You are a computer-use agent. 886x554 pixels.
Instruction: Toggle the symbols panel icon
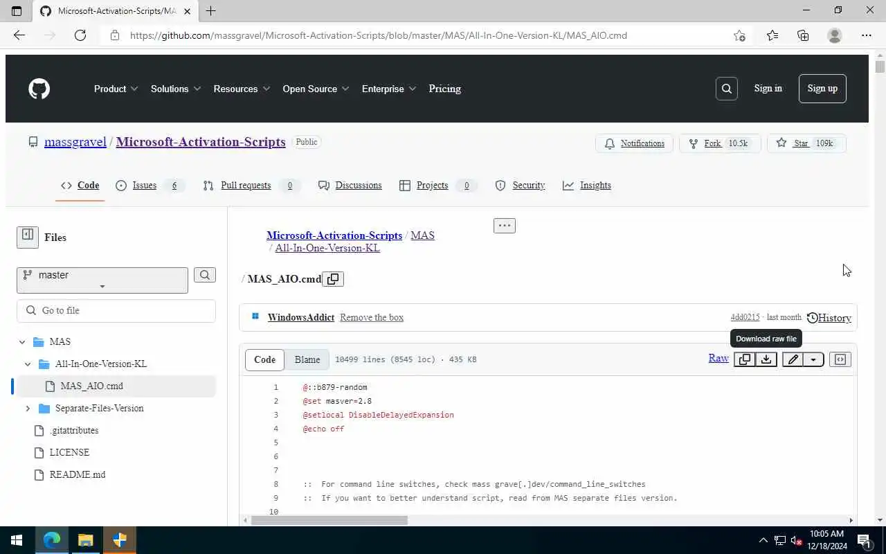pyautogui.click(x=840, y=359)
